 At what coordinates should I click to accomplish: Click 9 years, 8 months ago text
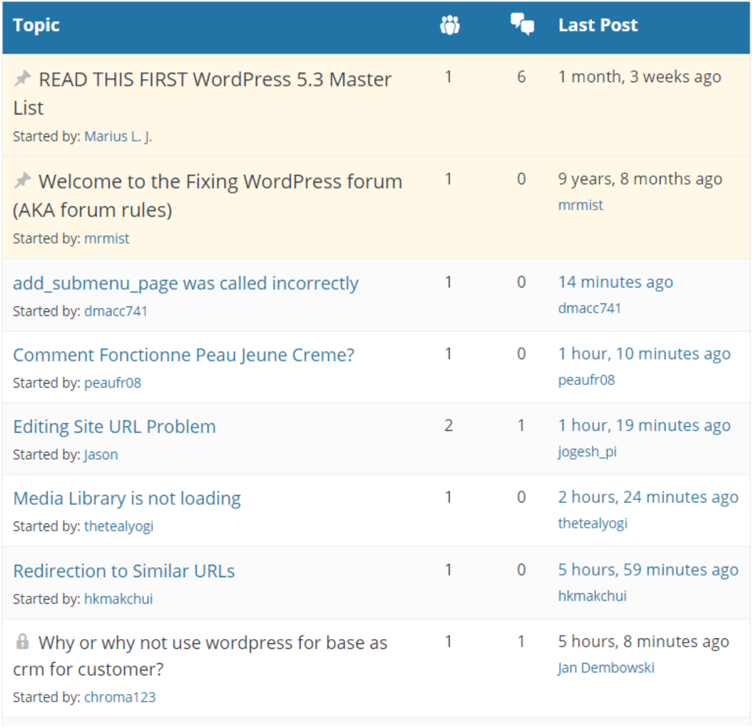pos(640,179)
